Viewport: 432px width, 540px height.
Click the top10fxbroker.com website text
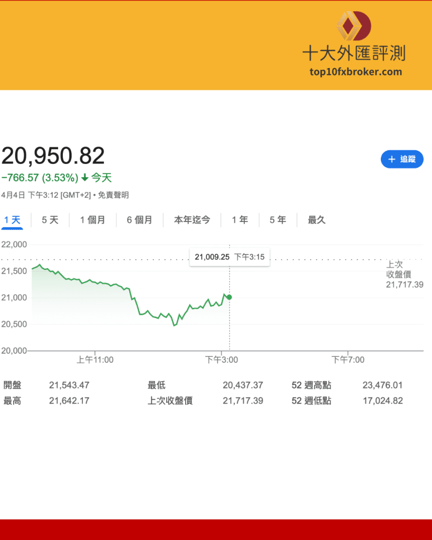point(356,72)
